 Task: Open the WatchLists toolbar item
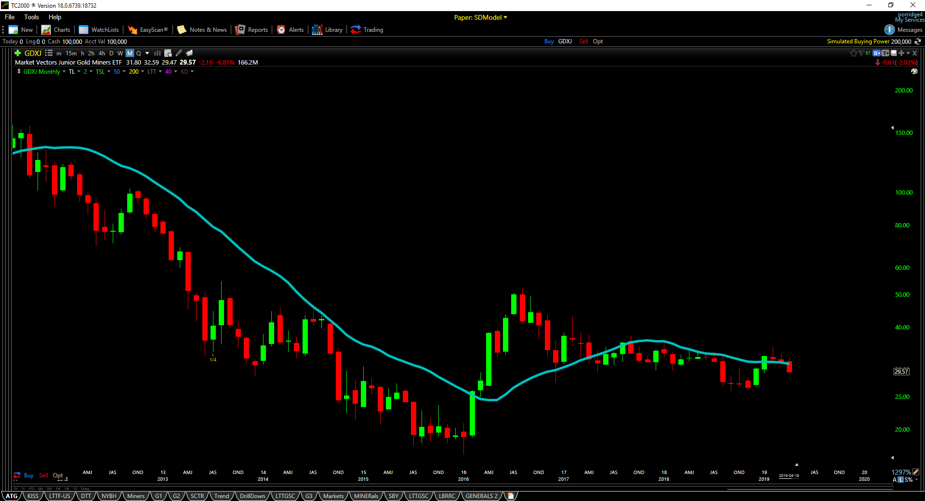(99, 30)
